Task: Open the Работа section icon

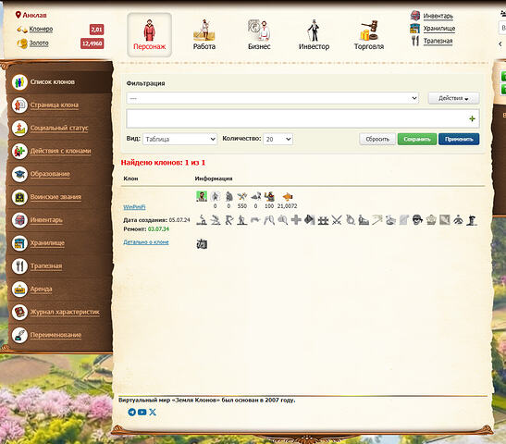Action: click(204, 31)
